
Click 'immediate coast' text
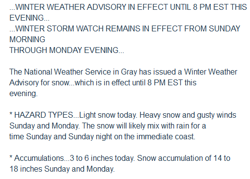pyautogui.click(x=166, y=137)
